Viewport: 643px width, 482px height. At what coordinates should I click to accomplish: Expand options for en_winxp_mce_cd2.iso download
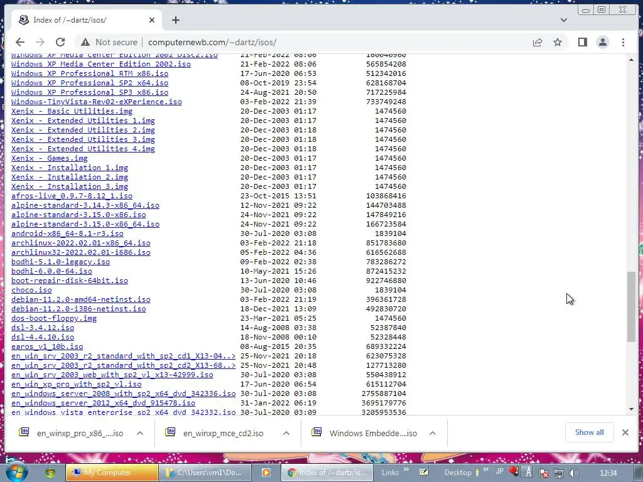286,433
